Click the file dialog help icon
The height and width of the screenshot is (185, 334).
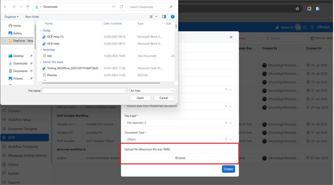pos(172,17)
